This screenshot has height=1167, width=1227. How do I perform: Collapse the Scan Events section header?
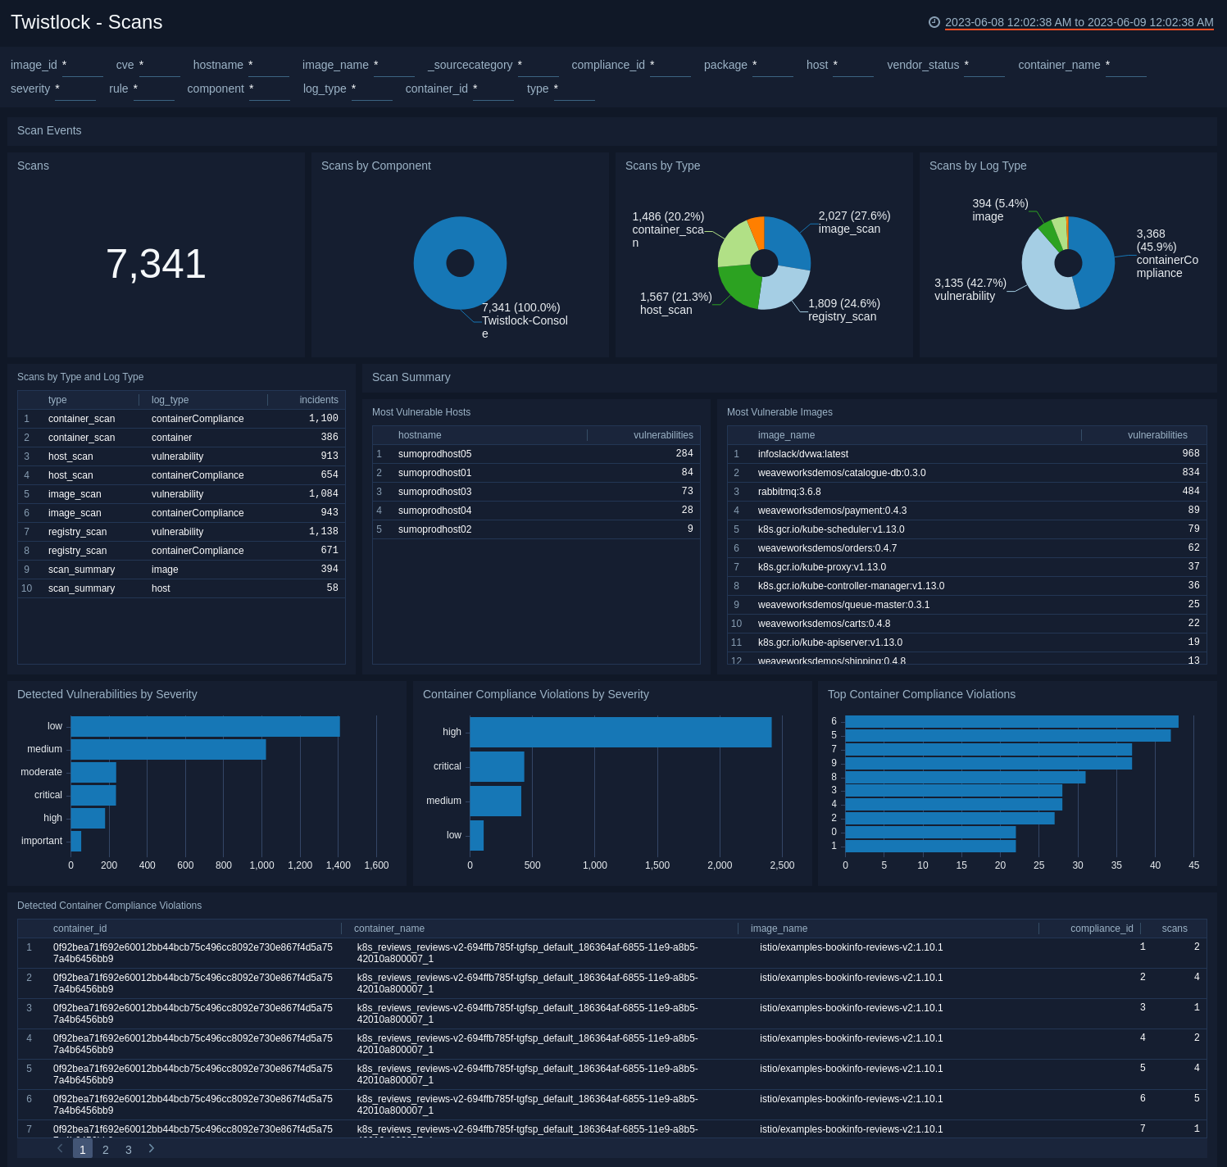(x=48, y=130)
